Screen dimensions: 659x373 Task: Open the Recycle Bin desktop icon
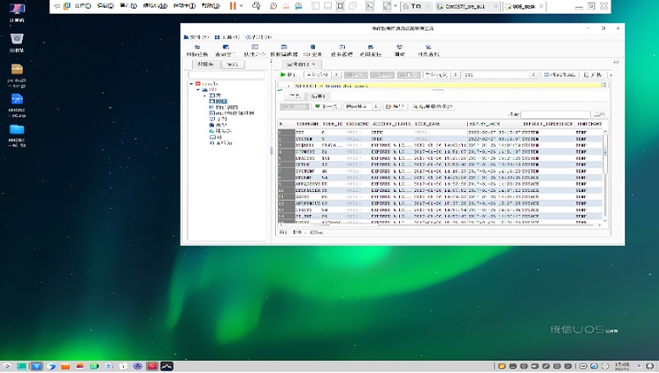point(17,42)
